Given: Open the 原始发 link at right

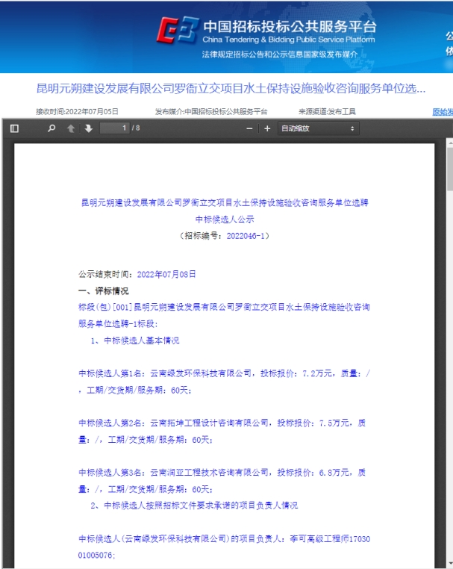Looking at the screenshot, I should (443, 111).
